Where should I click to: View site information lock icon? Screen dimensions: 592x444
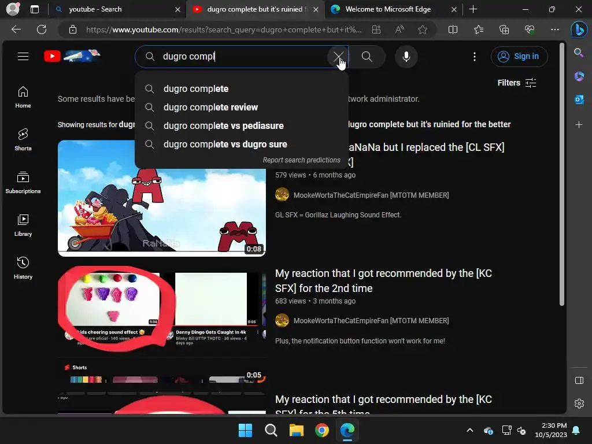pos(73,29)
